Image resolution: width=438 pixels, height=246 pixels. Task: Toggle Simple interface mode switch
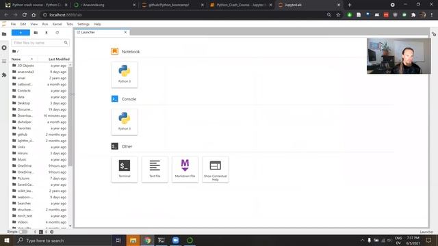pos(23,232)
